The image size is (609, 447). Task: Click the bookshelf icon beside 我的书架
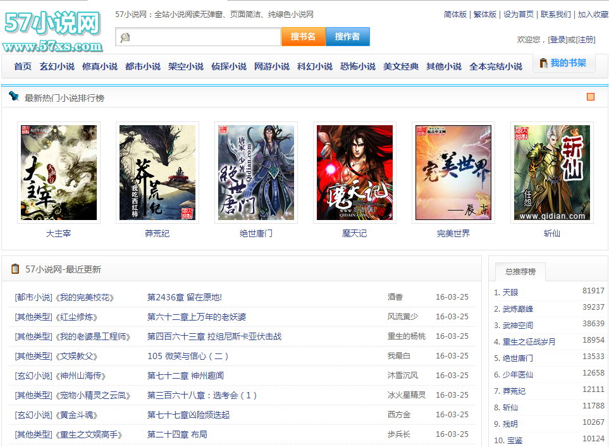[543, 63]
